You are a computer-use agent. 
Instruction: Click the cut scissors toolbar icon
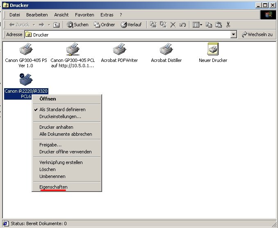228,25
